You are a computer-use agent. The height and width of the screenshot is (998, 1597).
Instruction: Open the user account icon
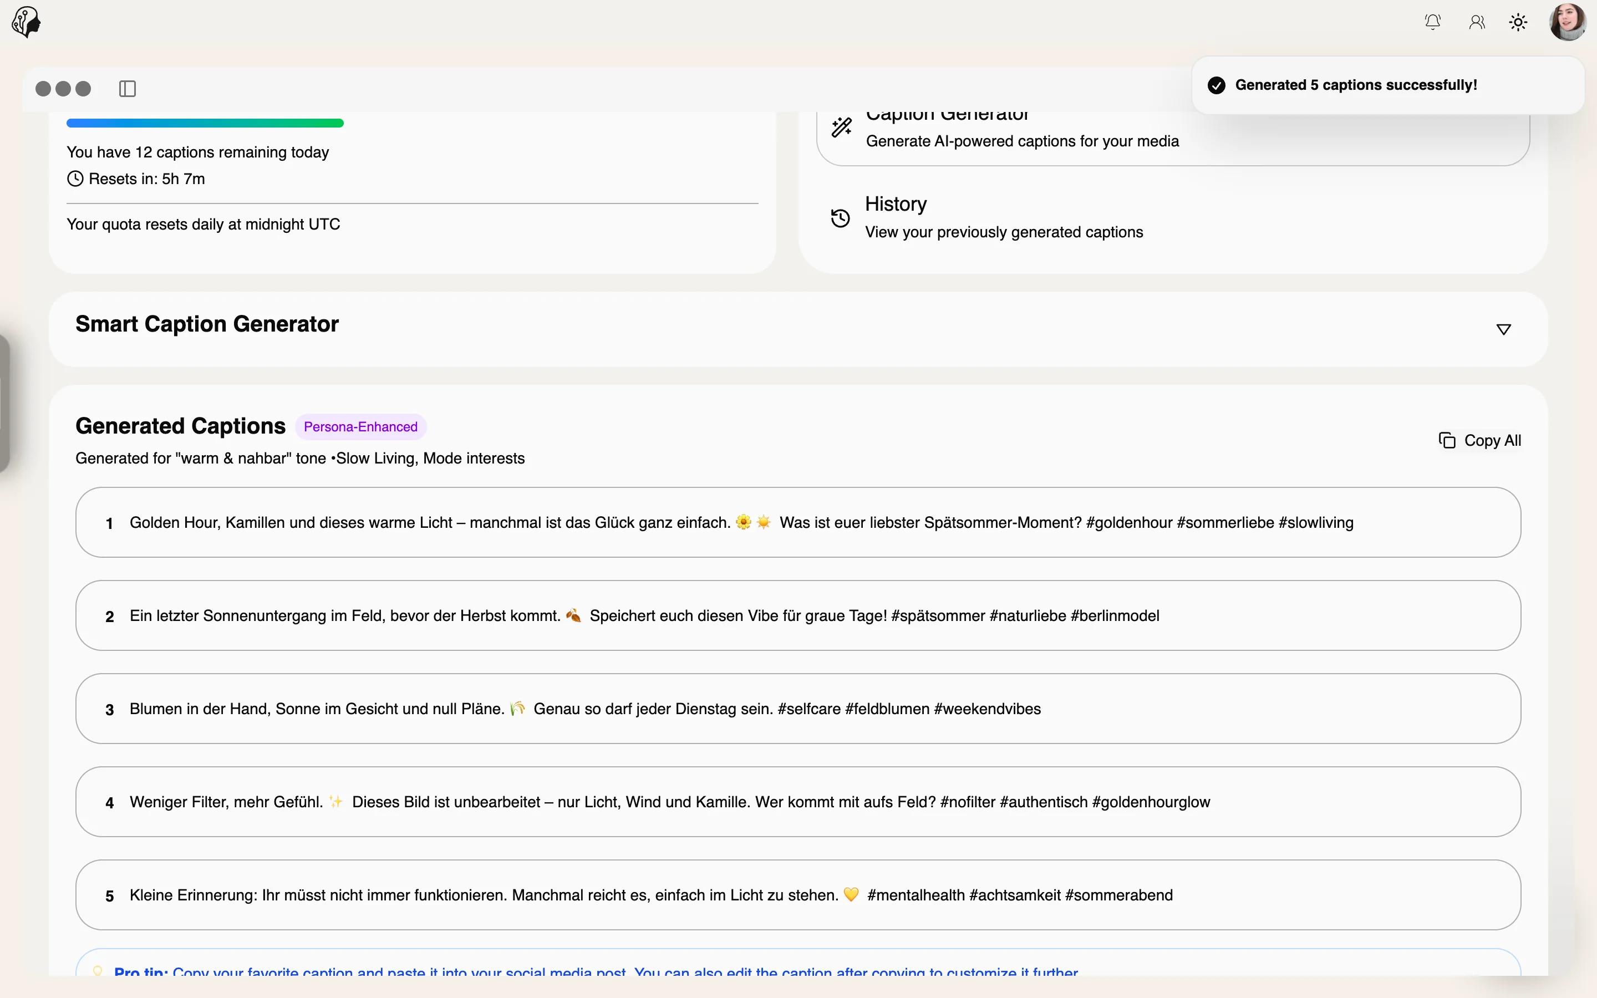click(x=1477, y=22)
